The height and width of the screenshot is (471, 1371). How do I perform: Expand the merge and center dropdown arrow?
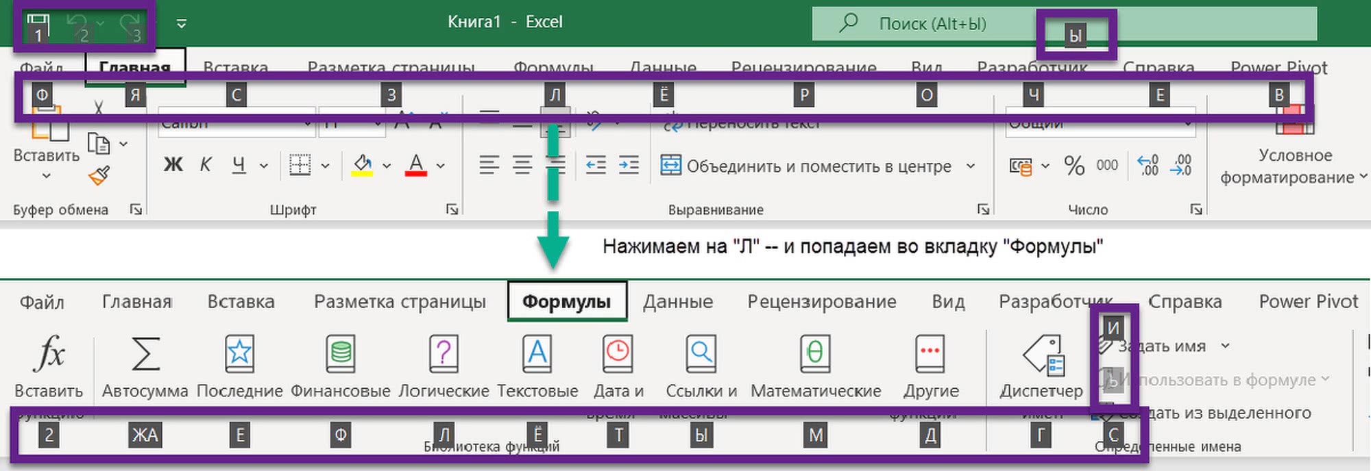coord(971,166)
